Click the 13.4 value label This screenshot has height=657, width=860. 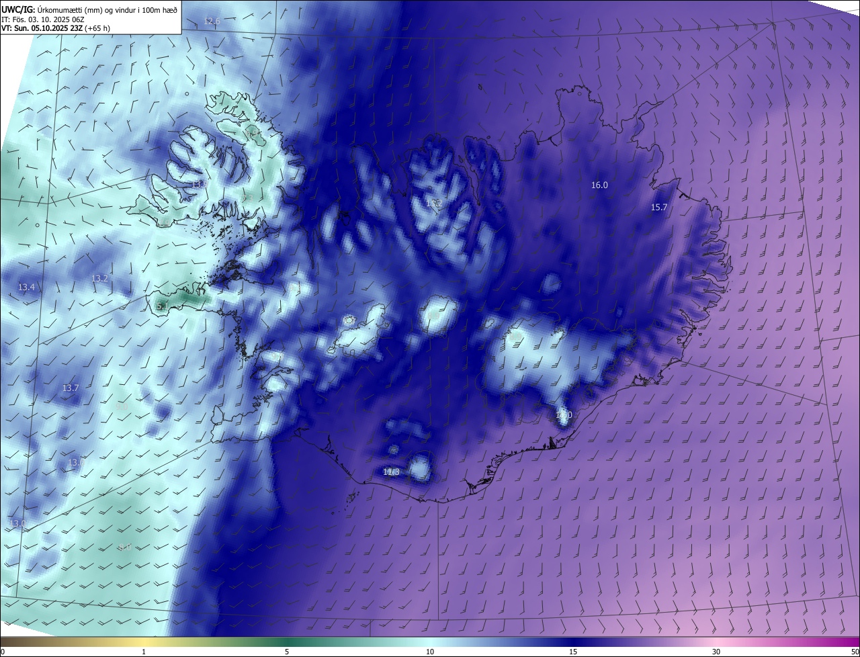[x=26, y=287]
